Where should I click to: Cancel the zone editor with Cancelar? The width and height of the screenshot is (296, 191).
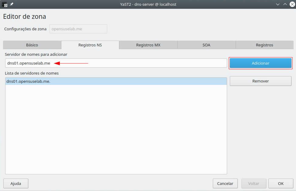pyautogui.click(x=225, y=183)
